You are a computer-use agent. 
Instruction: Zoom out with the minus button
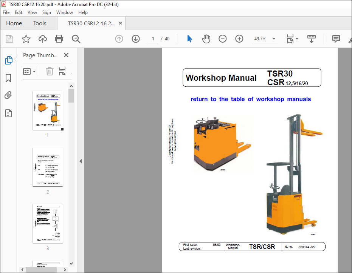click(222, 39)
